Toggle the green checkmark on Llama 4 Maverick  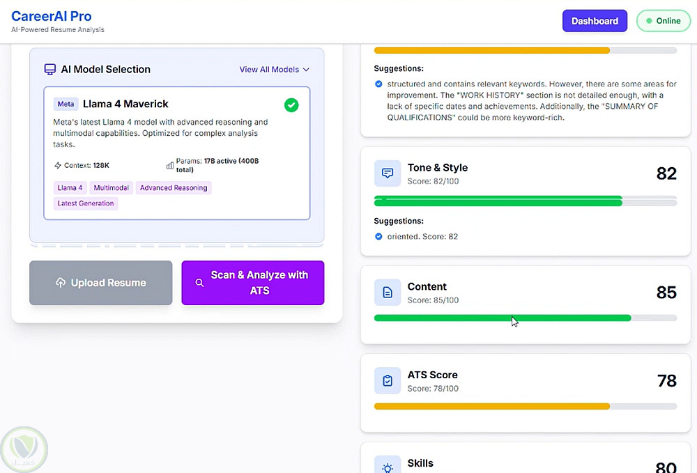[x=291, y=105]
